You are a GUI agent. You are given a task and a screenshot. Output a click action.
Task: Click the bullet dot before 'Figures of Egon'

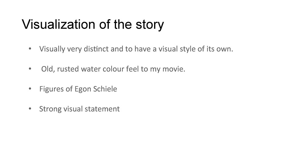tap(30, 89)
